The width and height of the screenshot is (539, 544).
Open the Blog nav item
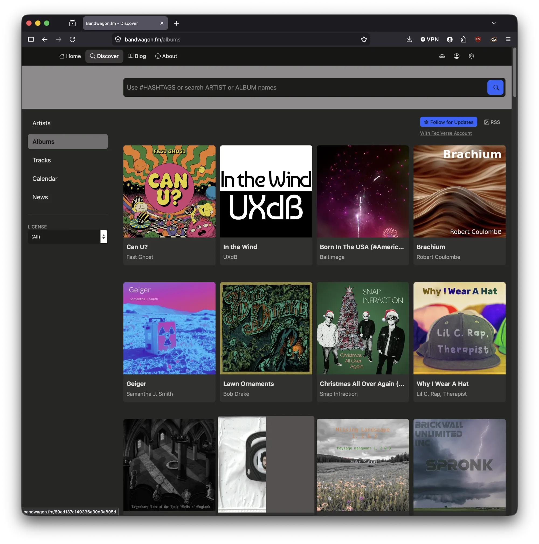137,56
